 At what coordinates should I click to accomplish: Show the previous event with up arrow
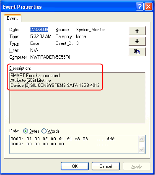tap(137, 31)
